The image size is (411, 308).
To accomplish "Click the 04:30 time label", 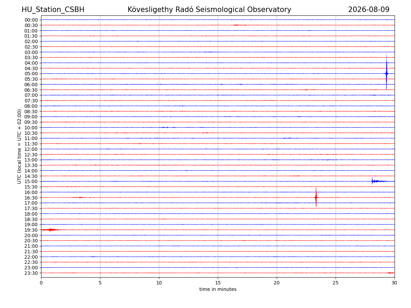I will click(31, 68).
